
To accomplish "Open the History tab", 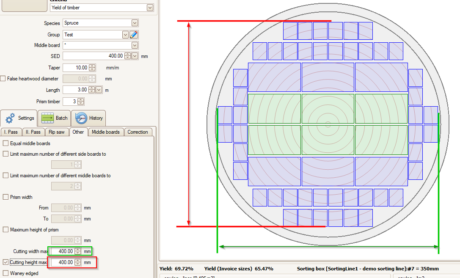I will [88, 118].
